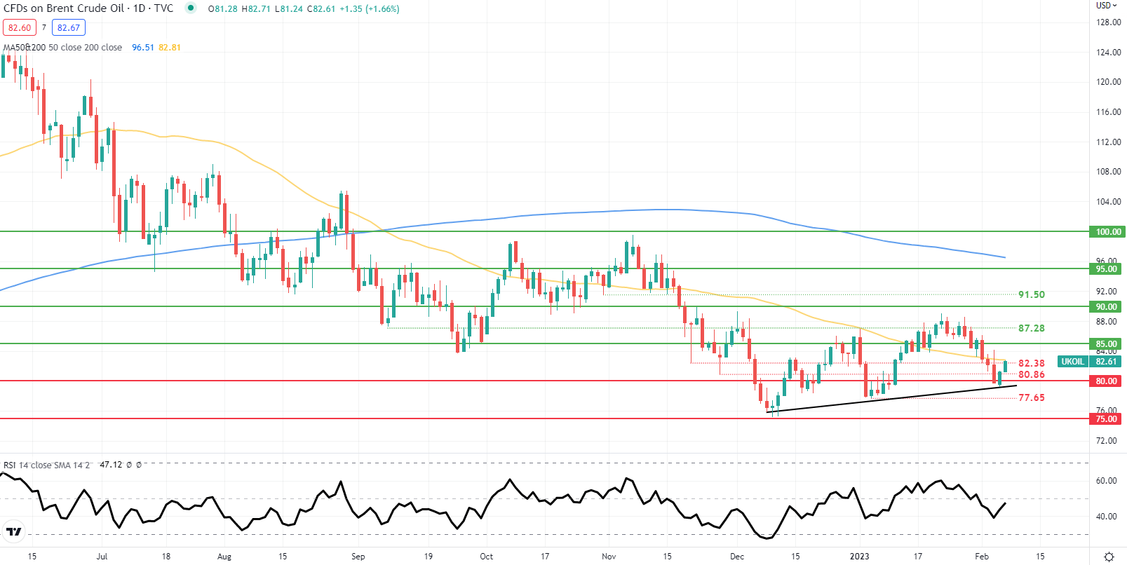Click the 104.00 price axis label
1127x565 pixels.
[x=1109, y=202]
